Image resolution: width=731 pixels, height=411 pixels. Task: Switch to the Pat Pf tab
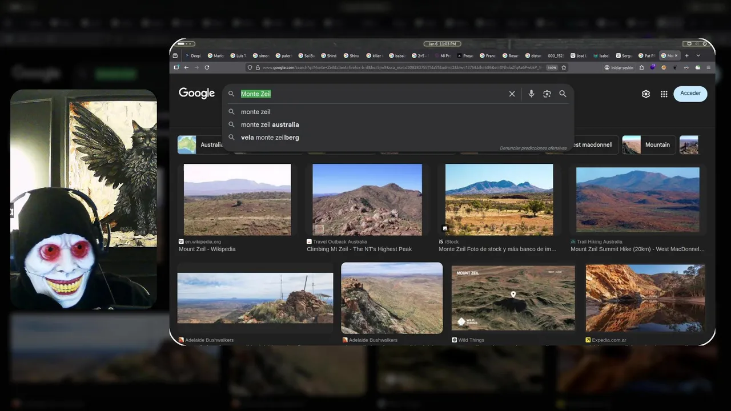pyautogui.click(x=646, y=56)
